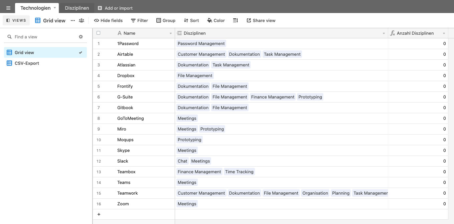Click Chat tag in Slack row
The width and height of the screenshot is (454, 224).
point(182,161)
